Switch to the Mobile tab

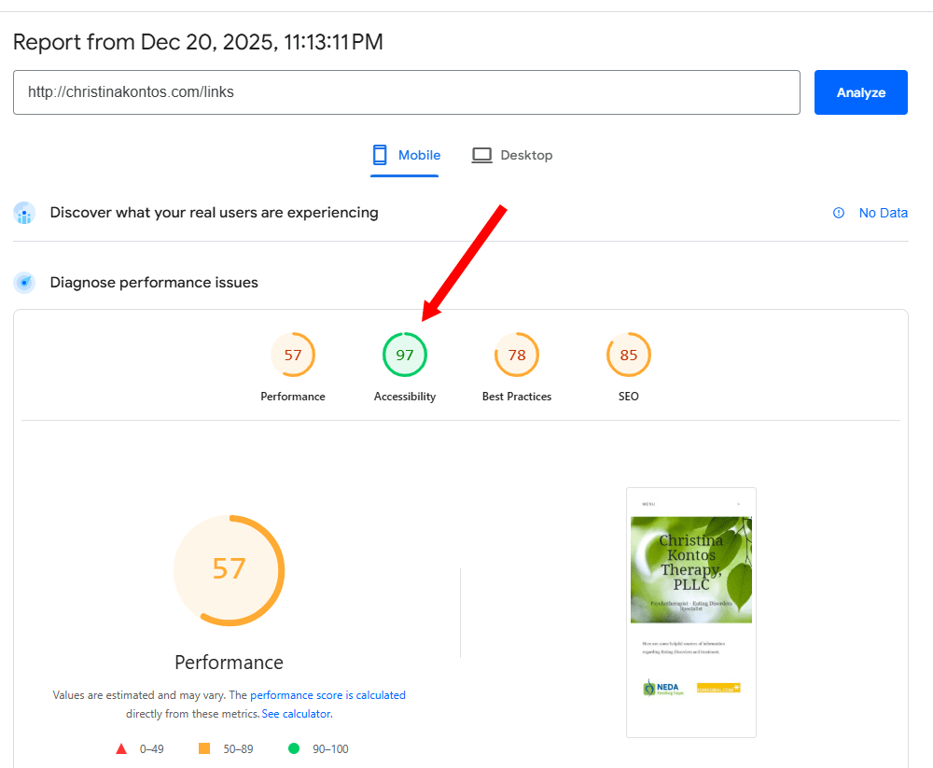pyautogui.click(x=405, y=155)
